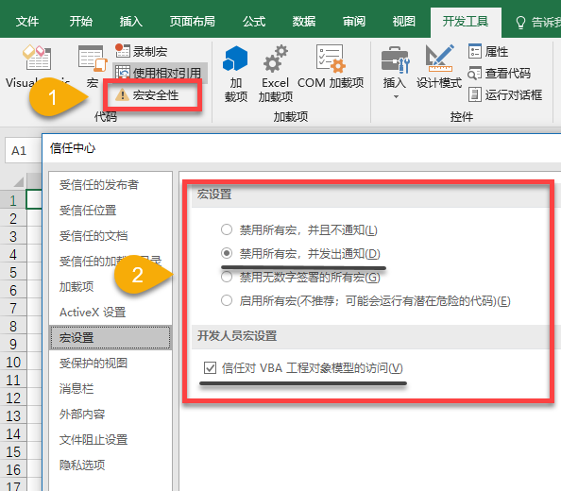The width and height of the screenshot is (561, 491).
Task: Select row header 14
Action: [x=13, y=433]
